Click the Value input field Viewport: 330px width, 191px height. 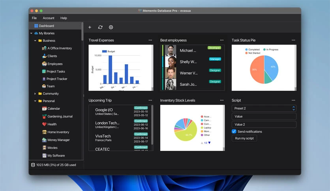coord(264,116)
